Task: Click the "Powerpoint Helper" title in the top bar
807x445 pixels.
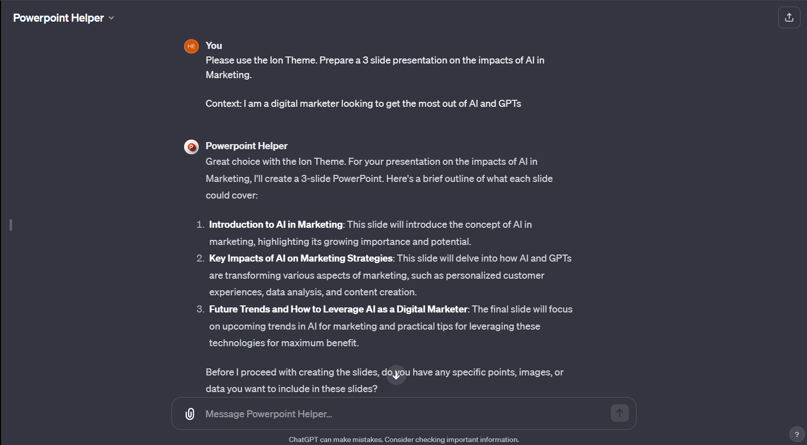Action: [59, 18]
